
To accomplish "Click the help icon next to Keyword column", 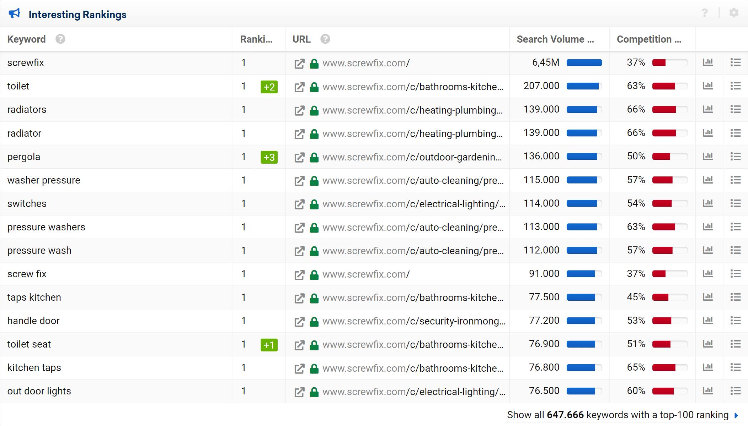I will coord(60,39).
